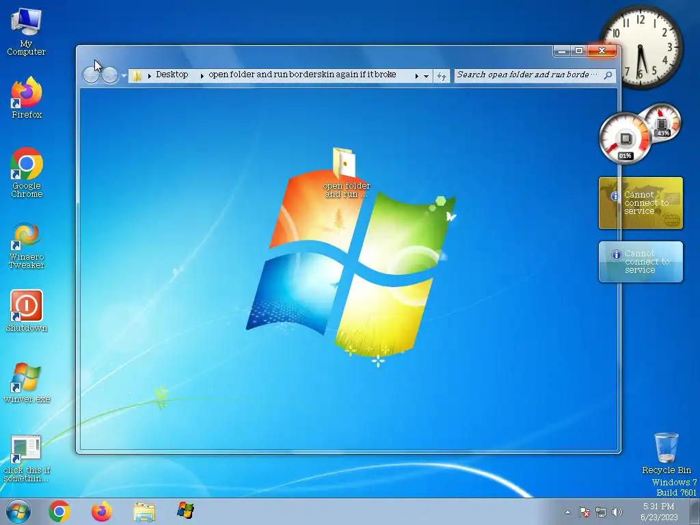The image size is (700, 525).
Task: Expand the arrow before Desktop breadcrumb
Action: [x=149, y=75]
